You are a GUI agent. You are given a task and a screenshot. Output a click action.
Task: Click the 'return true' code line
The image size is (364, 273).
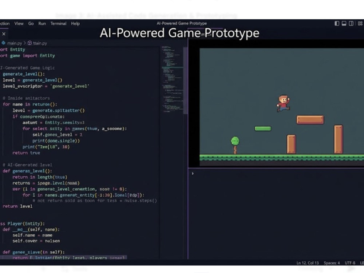point(26,153)
